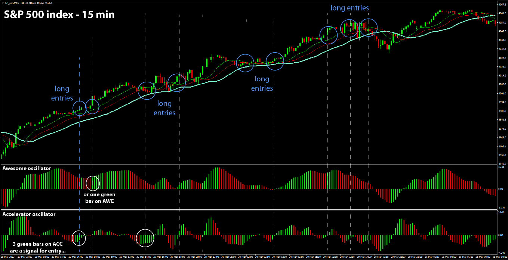The image size is (508, 260).
Task: Click the large white circle on Accelerator oscillator
Action: pyautogui.click(x=145, y=238)
